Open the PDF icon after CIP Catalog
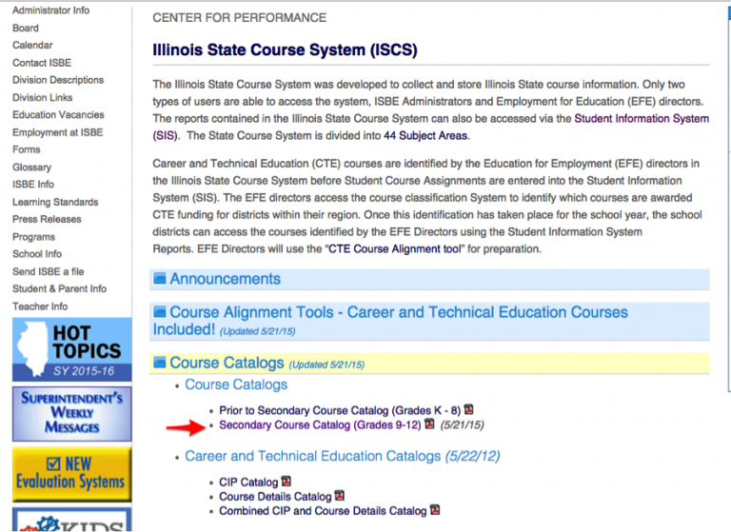 coord(286,483)
